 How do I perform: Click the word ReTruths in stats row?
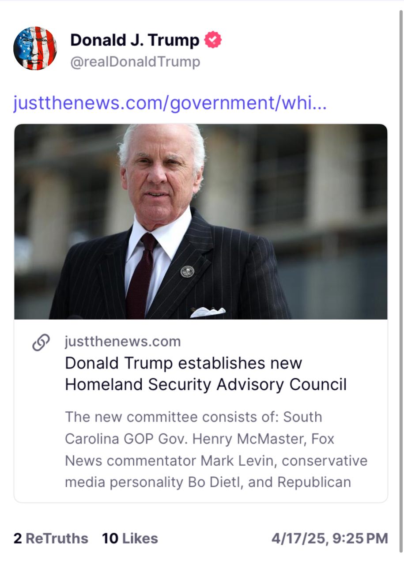(x=57, y=539)
